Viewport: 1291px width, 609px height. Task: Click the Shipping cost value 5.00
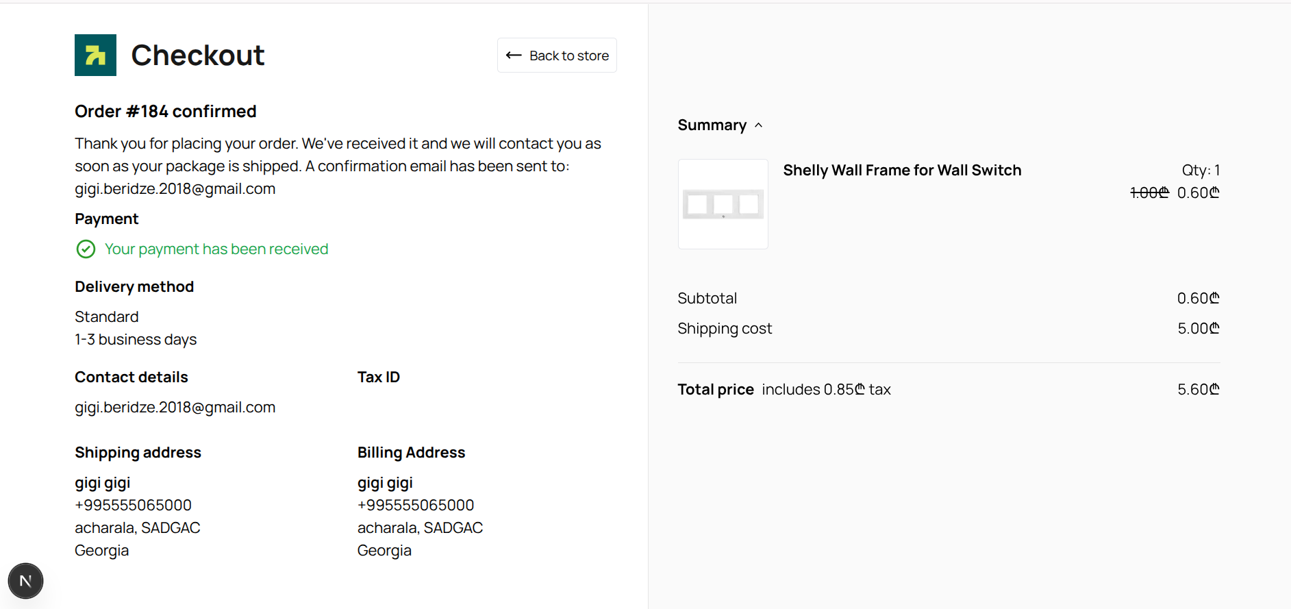click(x=1199, y=329)
